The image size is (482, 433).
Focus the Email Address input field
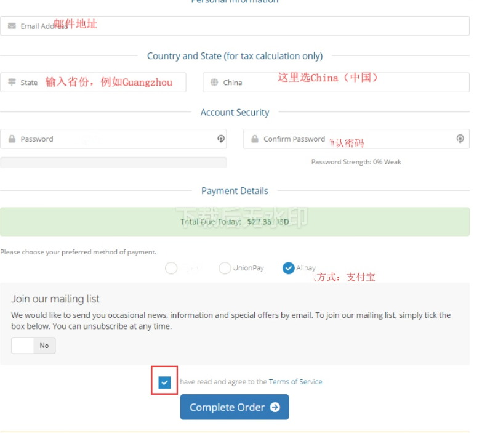[x=246, y=26]
